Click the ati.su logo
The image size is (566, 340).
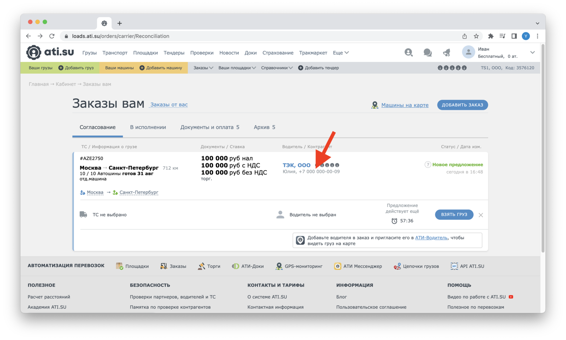click(50, 52)
